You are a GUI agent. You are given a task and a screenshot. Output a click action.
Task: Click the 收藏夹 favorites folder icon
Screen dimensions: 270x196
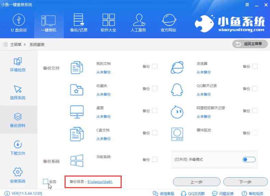point(77,90)
